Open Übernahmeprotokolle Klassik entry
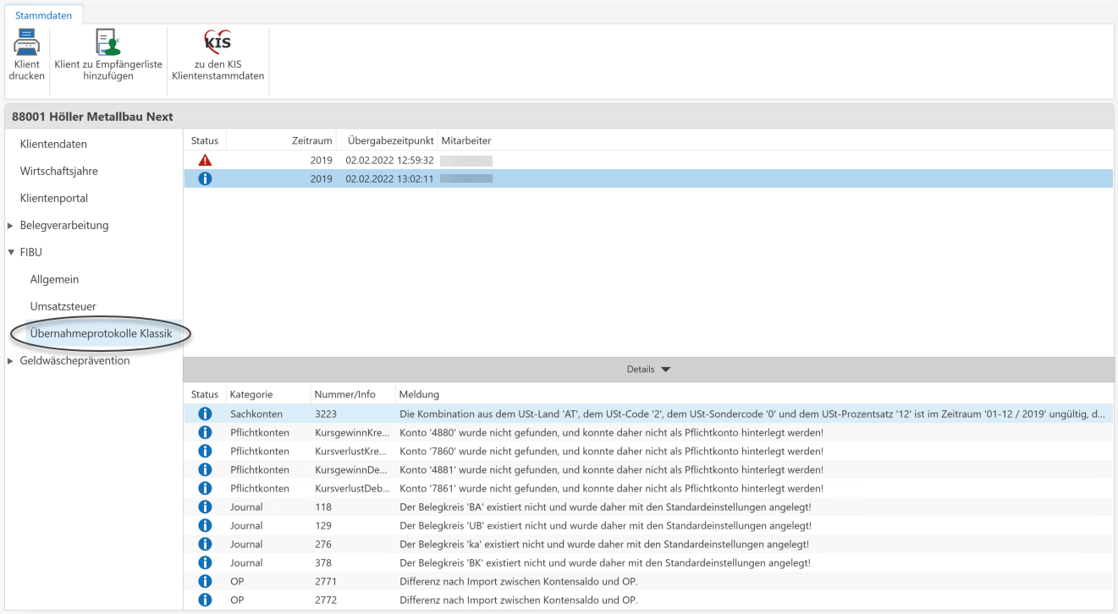 click(101, 334)
